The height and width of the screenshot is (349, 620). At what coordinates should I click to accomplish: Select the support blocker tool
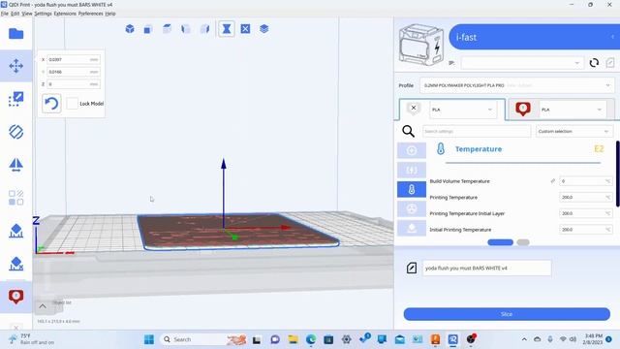[15, 231]
